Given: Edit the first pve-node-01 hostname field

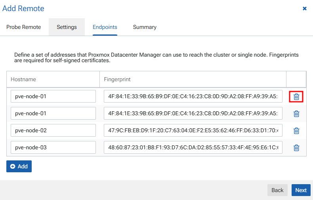Looking at the screenshot, I should [x=53, y=96].
